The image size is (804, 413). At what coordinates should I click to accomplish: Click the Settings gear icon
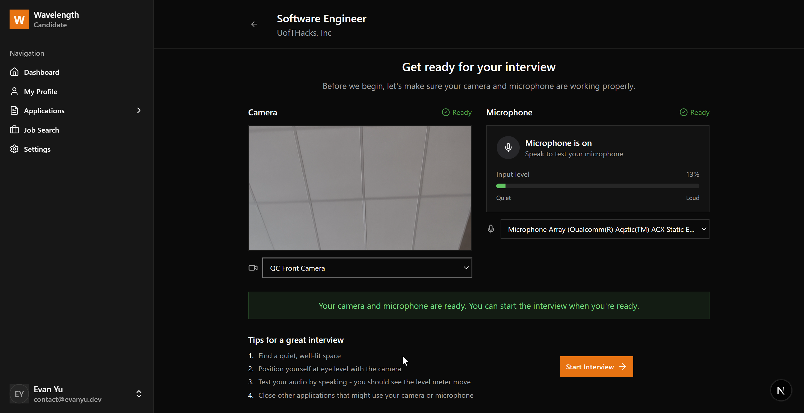[14, 149]
